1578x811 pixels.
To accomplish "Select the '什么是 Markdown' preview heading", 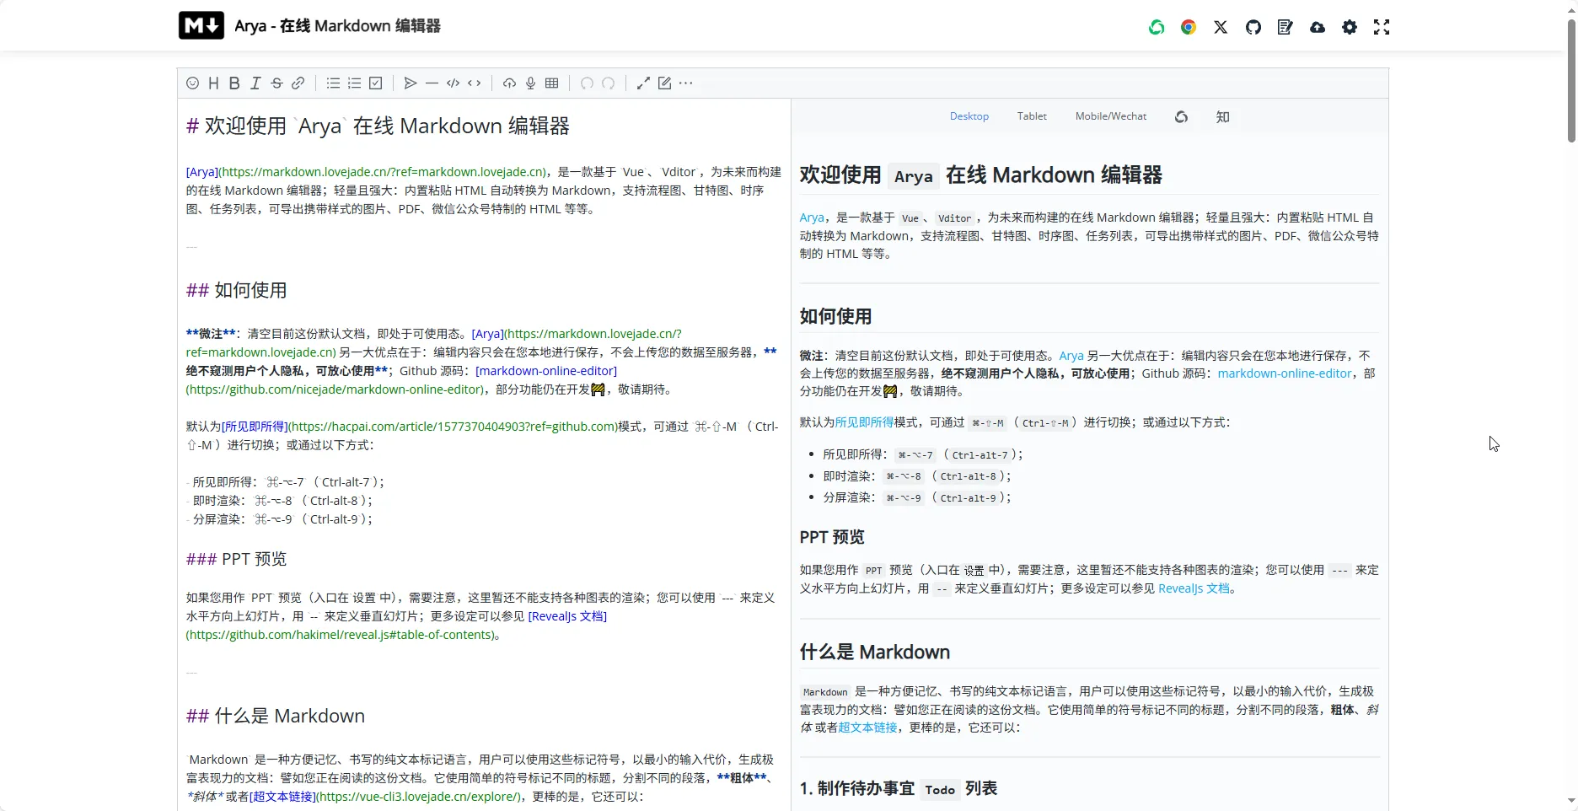I will [875, 653].
